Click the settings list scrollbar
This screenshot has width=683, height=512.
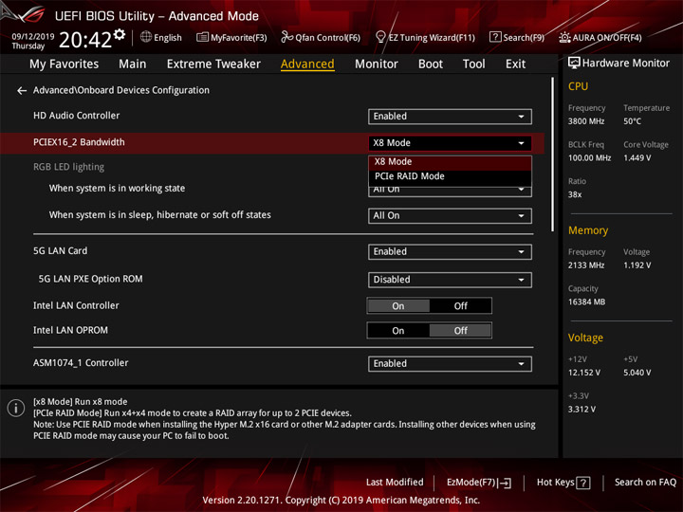[553, 155]
